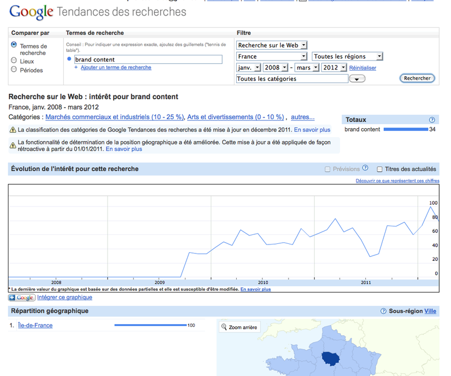Image resolution: width=451 pixels, height=376 pixels.
Task: Select the Lieux radio button
Action: 14,60
